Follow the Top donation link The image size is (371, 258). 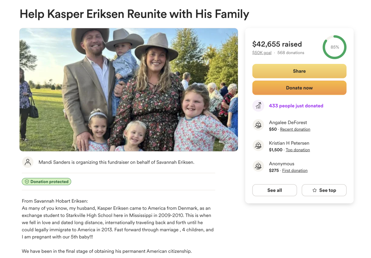[x=297, y=150]
